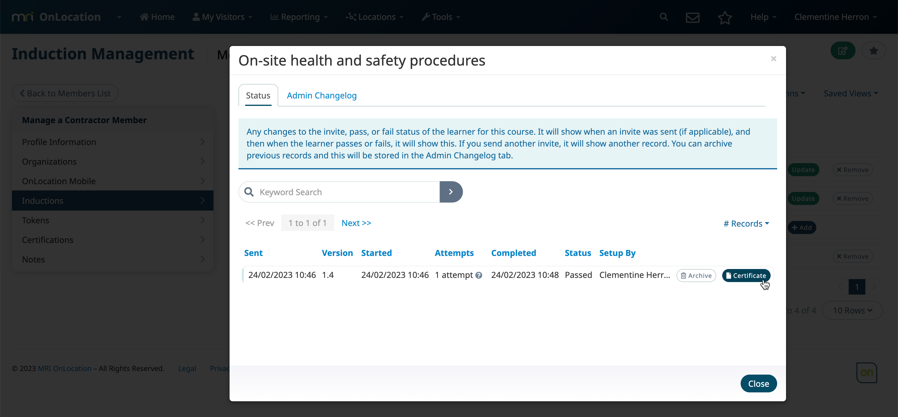Click the bottom Remove button
Viewport: 898px width, 417px height.
853,256
